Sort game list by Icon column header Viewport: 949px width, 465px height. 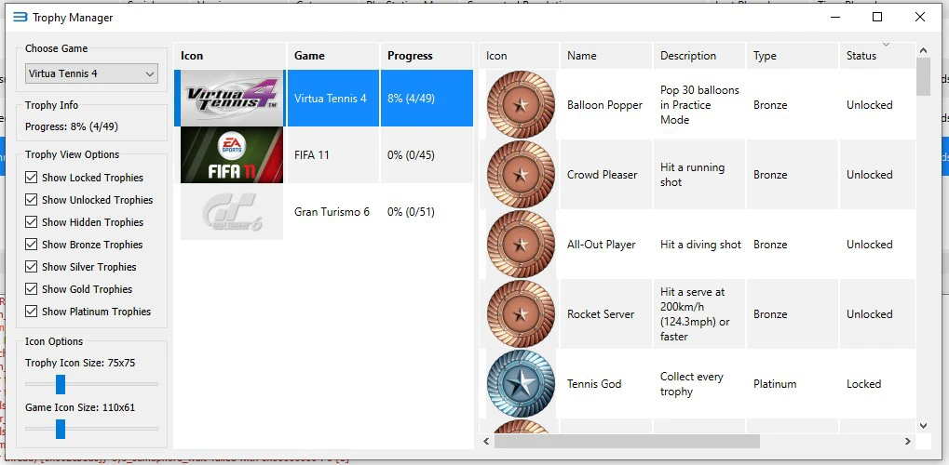[x=230, y=56]
